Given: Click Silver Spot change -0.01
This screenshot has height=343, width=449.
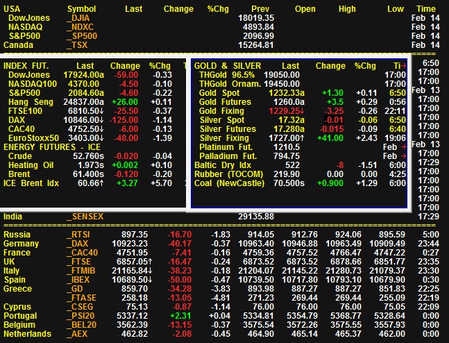Looking at the screenshot, I should (334, 120).
